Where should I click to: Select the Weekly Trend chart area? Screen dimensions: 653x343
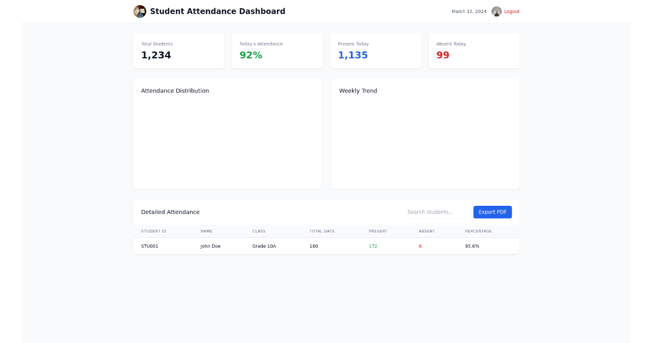[x=425, y=139]
